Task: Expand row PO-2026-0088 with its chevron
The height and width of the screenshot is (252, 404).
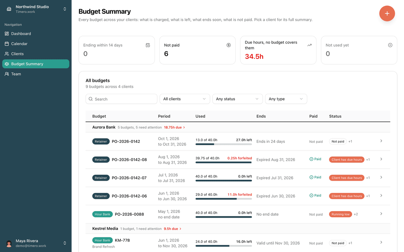Action: 381,214
